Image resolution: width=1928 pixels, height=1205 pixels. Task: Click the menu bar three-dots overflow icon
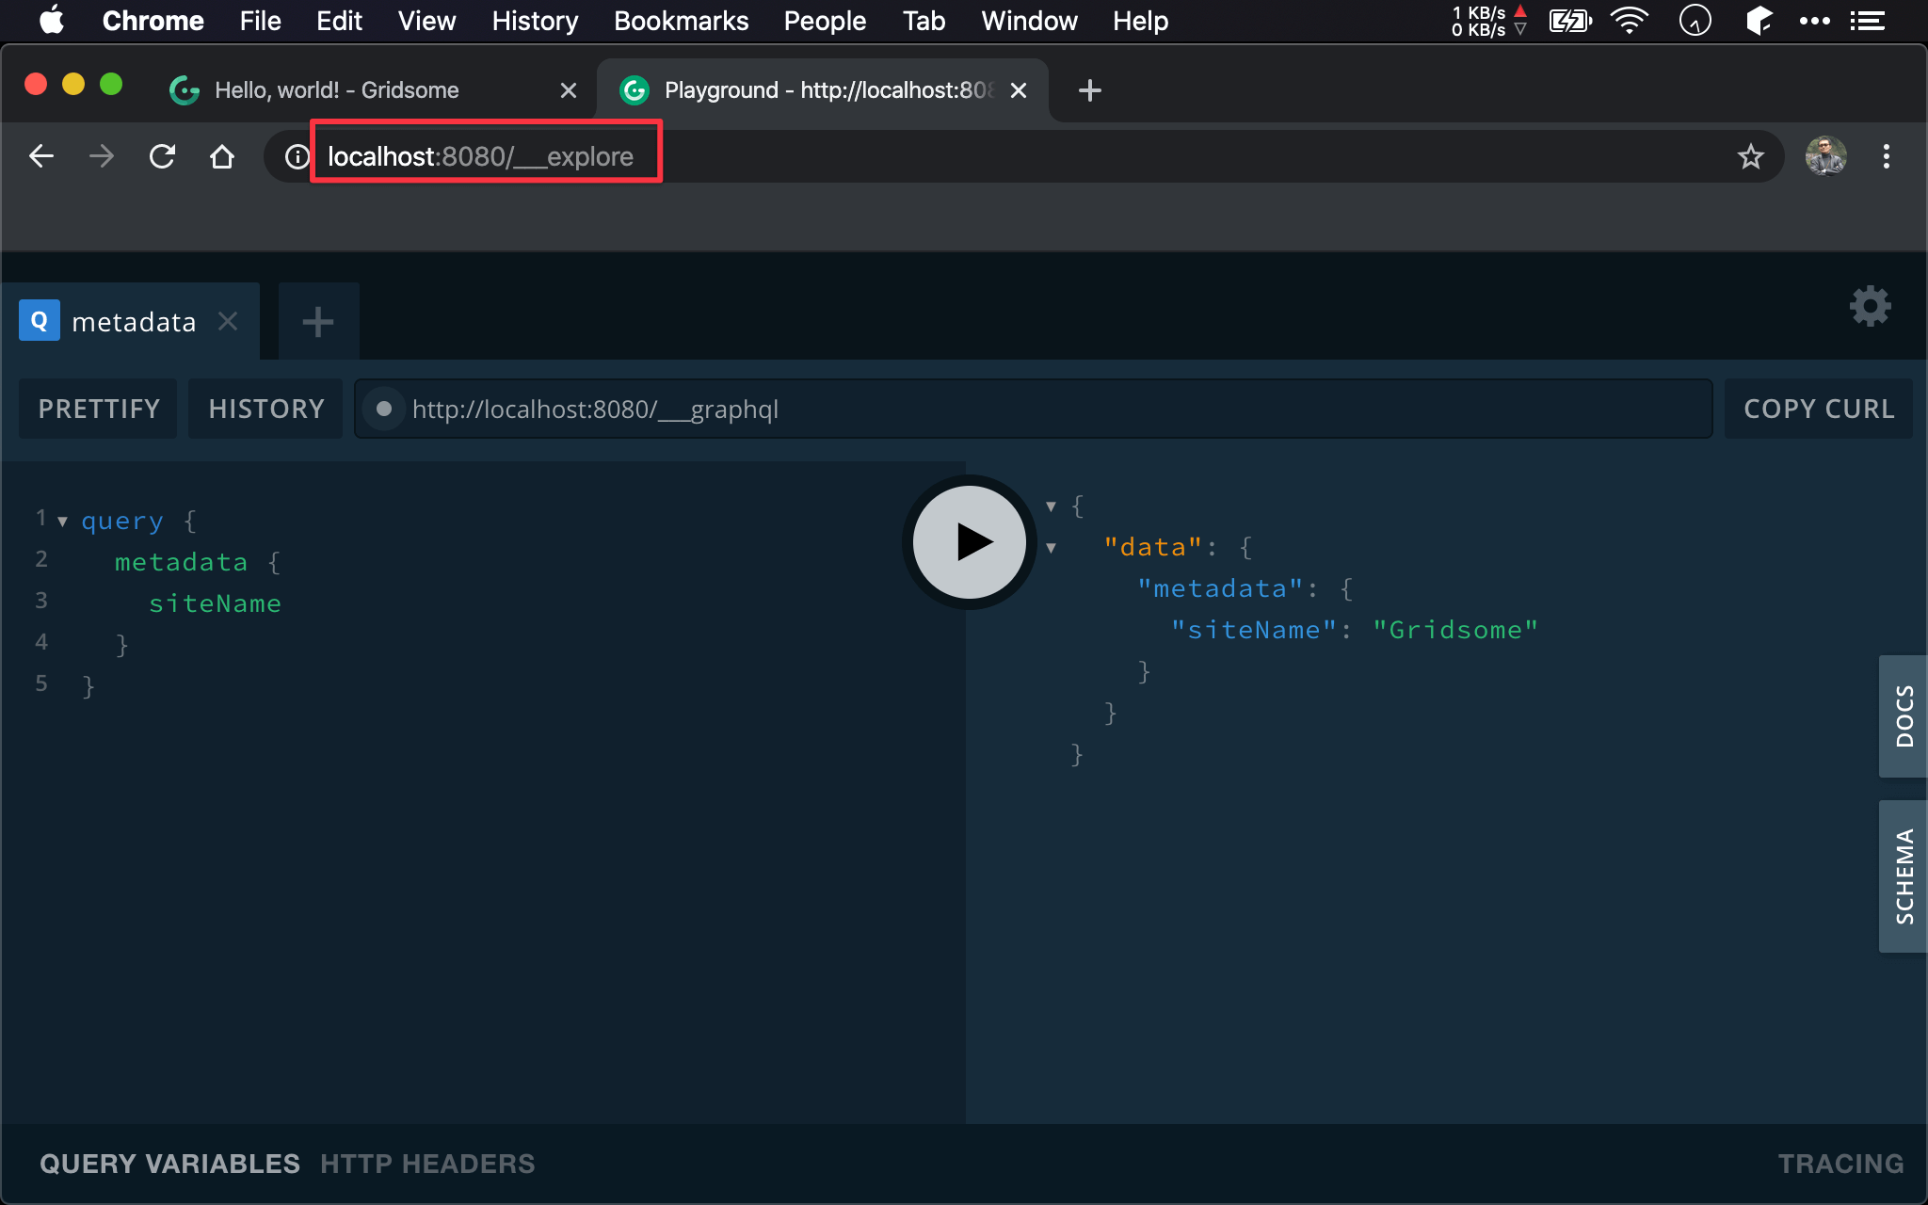click(1814, 21)
